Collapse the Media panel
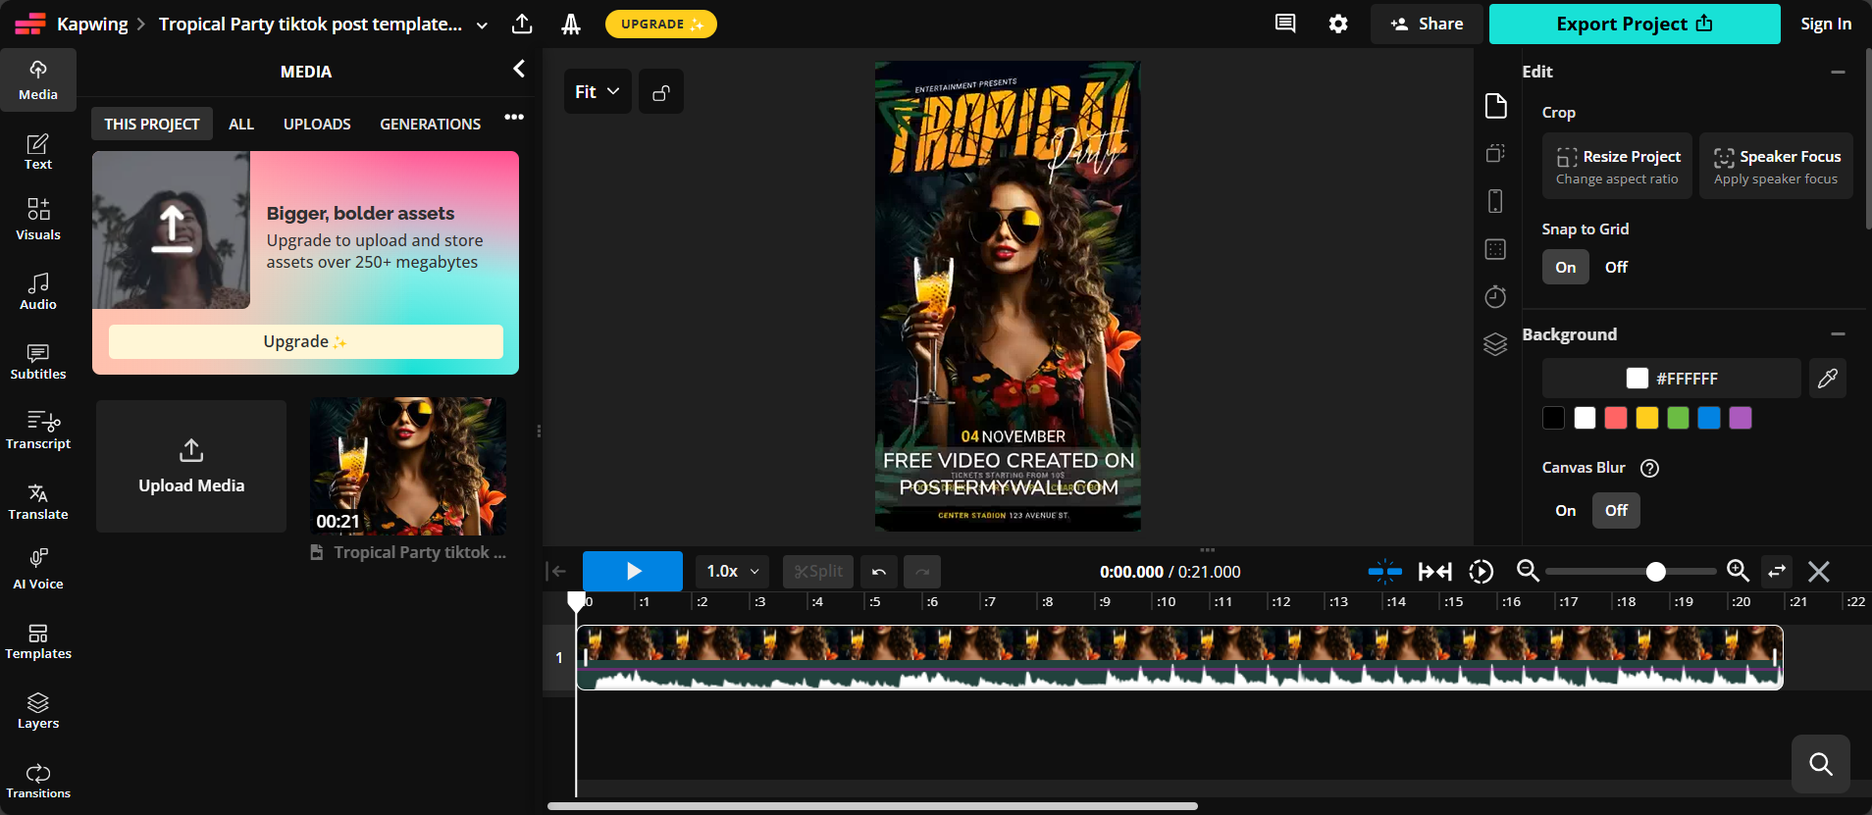Image resolution: width=1872 pixels, height=815 pixels. (x=519, y=69)
